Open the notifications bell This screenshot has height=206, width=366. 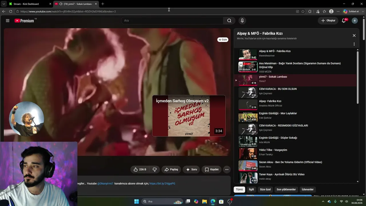(344, 21)
